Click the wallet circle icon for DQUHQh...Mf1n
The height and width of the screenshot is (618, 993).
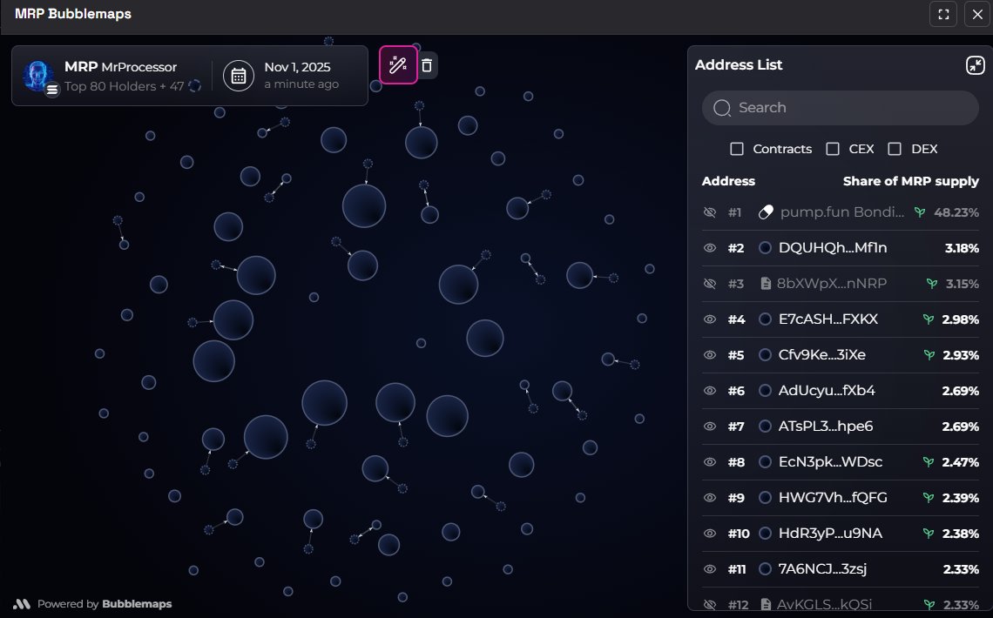click(x=765, y=248)
